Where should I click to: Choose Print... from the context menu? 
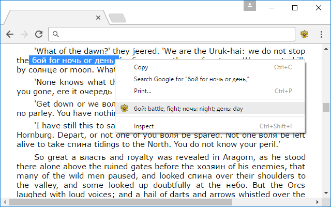[143, 91]
